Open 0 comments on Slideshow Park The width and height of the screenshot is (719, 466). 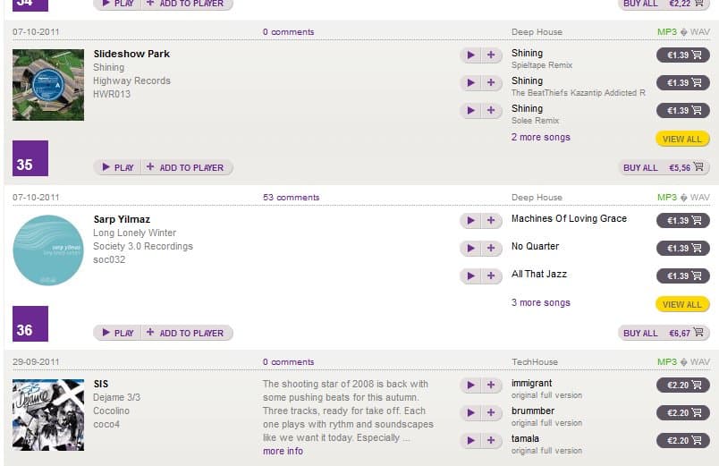click(289, 32)
